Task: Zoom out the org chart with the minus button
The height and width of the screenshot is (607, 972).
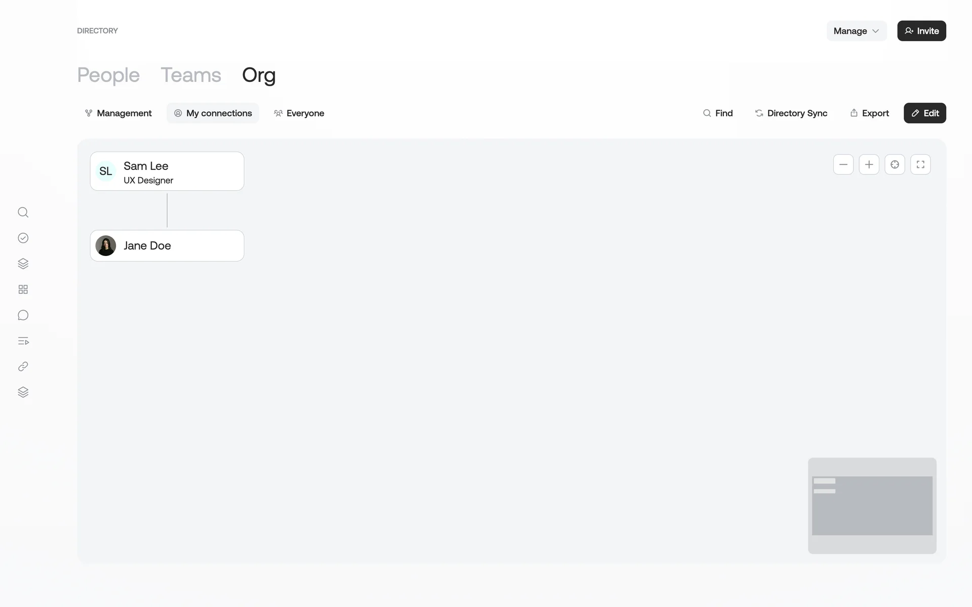Action: [x=843, y=164]
